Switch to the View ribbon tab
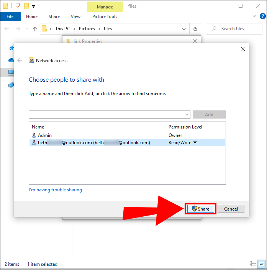 click(x=75, y=16)
